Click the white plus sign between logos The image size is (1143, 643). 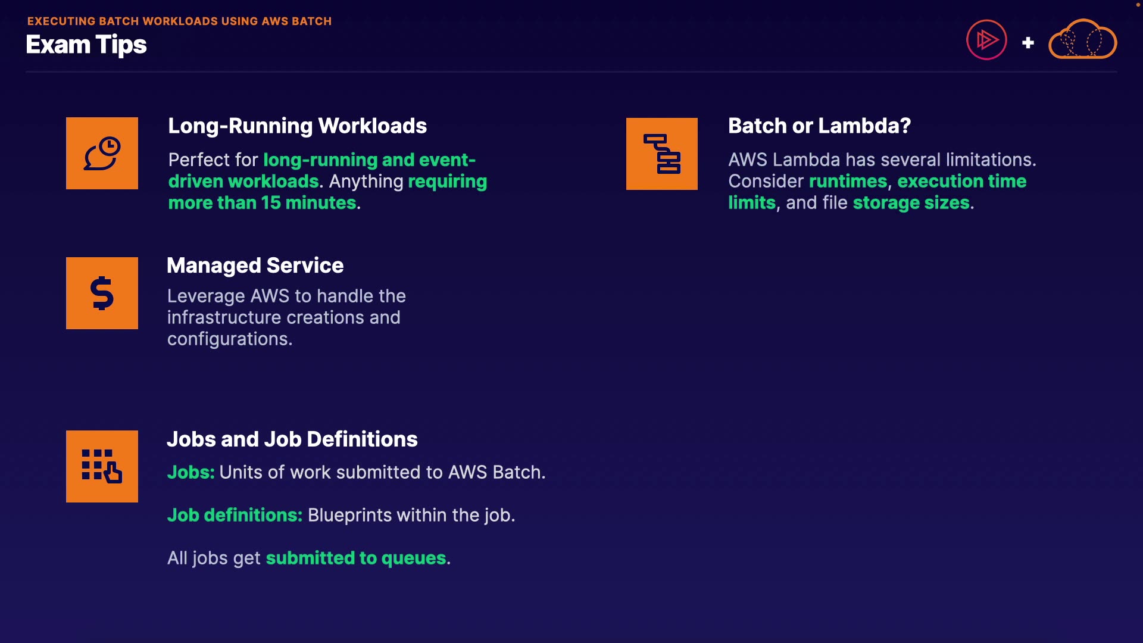[1028, 43]
